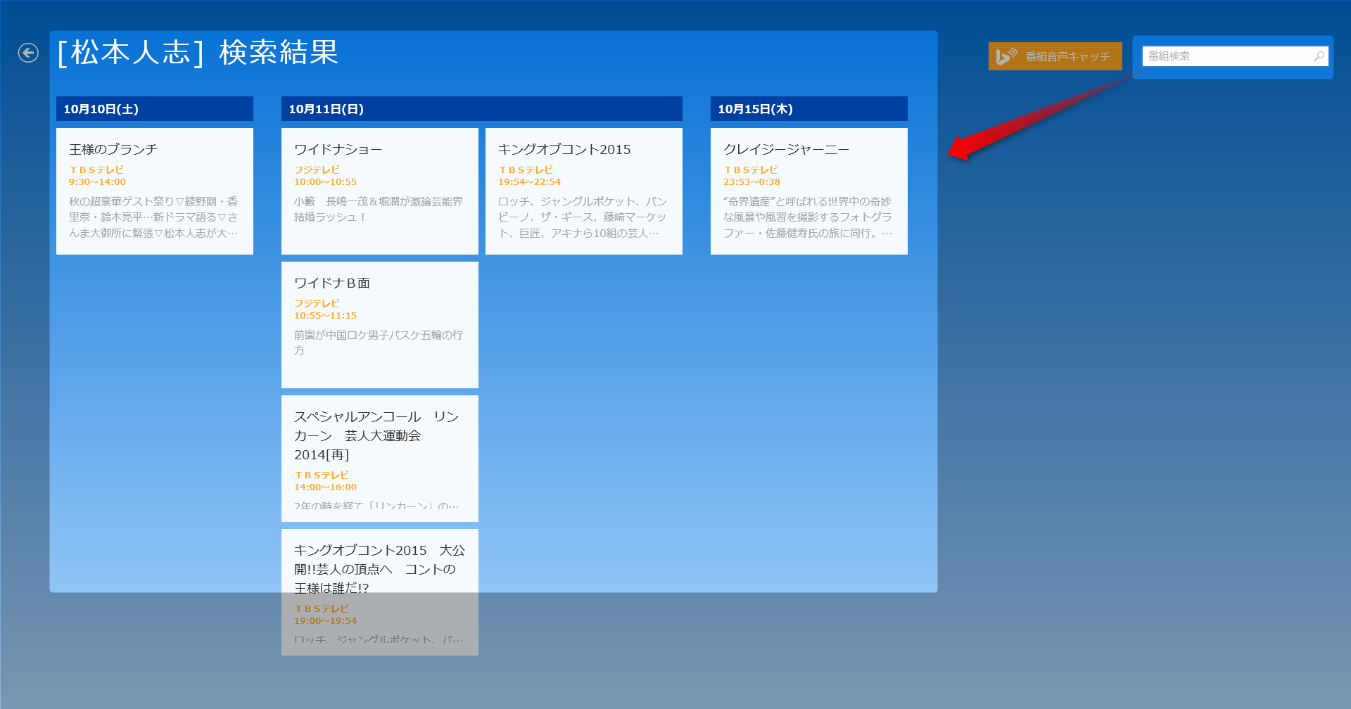Screen dimensions: 1351x709
Task: Click the [松本人志] 検索結果 title
Action: (198, 53)
